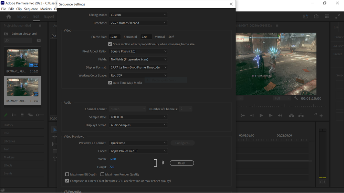Click the link chain icon for preview dimensions
The image size is (344, 193).
(x=163, y=163)
